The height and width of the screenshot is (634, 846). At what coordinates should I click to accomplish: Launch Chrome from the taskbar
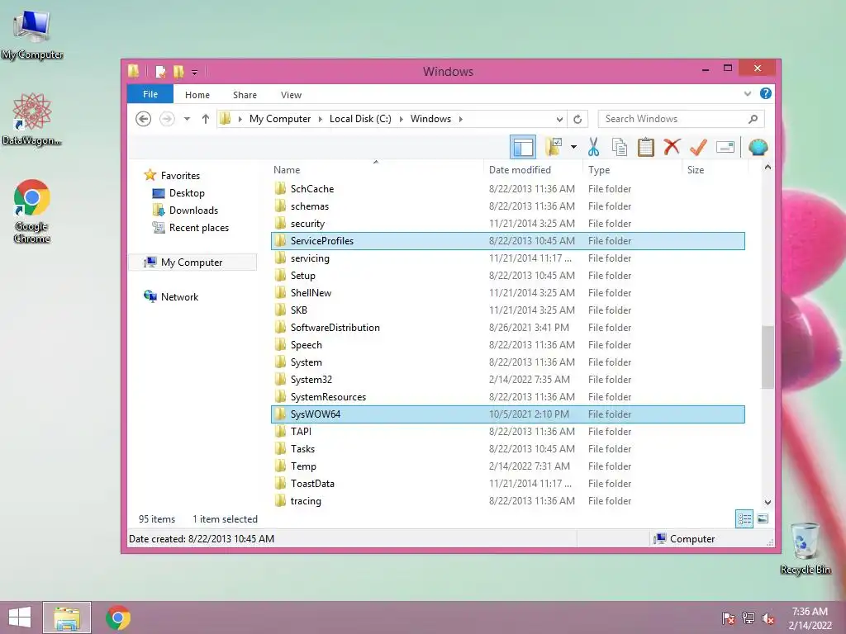pos(118,617)
